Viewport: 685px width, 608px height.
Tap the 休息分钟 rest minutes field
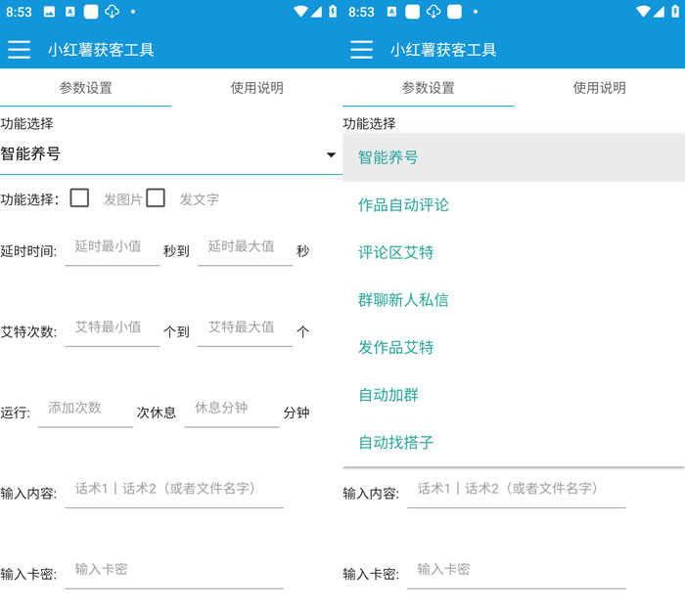click(231, 409)
